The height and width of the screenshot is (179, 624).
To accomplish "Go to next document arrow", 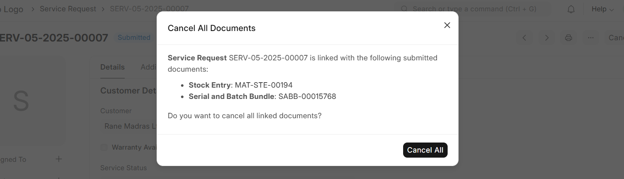I will click(546, 38).
